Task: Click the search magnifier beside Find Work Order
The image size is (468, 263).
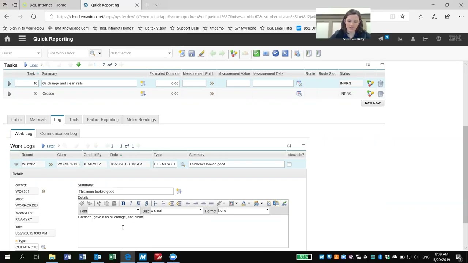Action: 93,53
